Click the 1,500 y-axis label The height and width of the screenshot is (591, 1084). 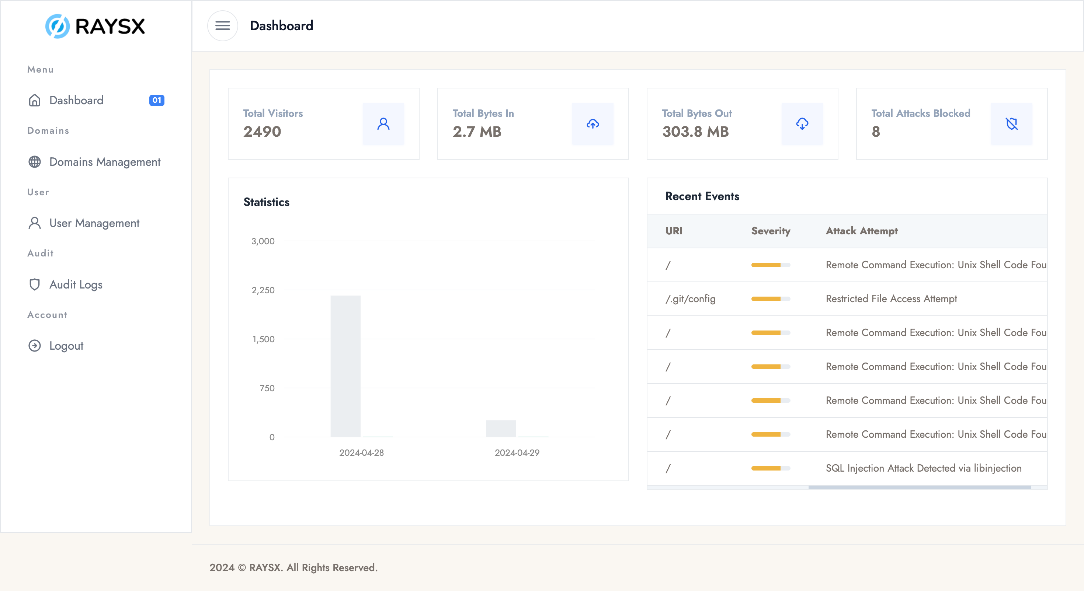[263, 339]
